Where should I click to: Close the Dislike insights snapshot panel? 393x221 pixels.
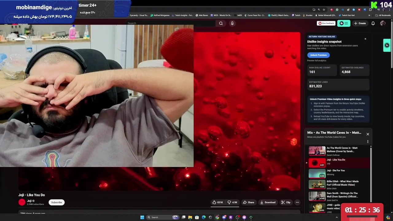pyautogui.click(x=365, y=39)
